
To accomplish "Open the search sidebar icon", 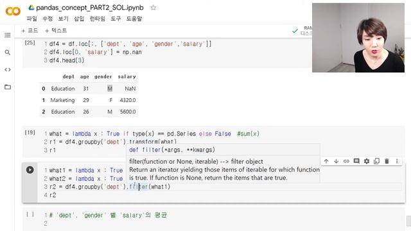I will 8,53.
